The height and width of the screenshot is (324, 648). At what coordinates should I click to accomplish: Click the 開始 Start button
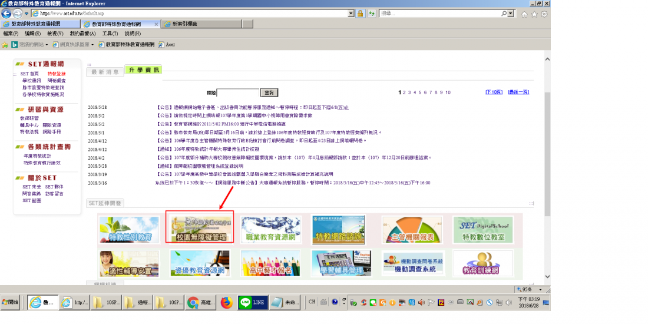[11, 303]
